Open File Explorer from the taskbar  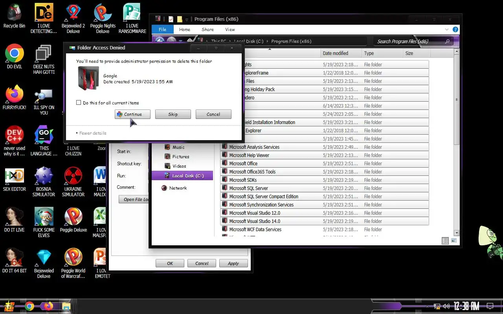click(66, 306)
